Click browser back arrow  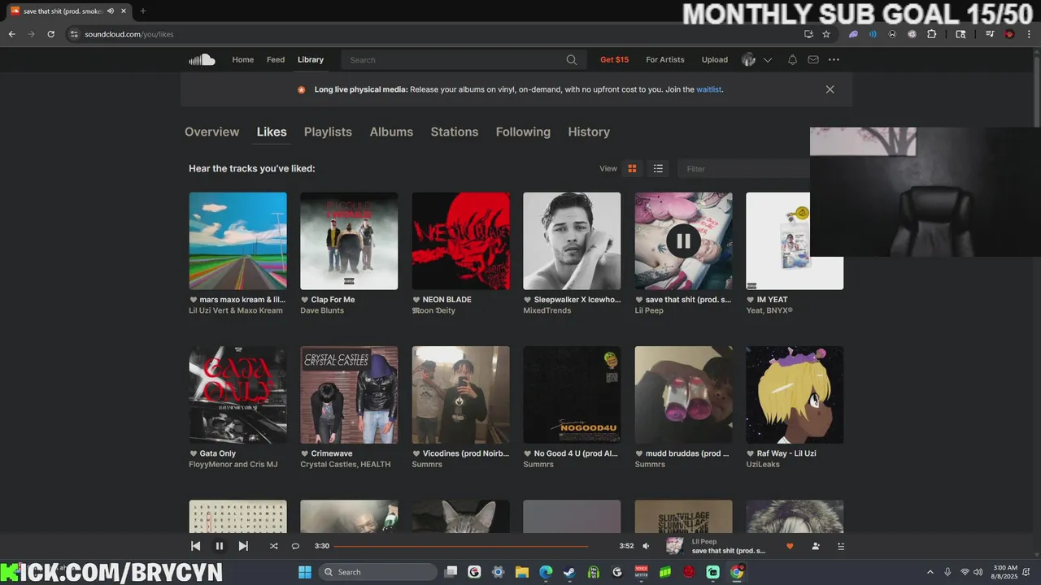(x=11, y=34)
